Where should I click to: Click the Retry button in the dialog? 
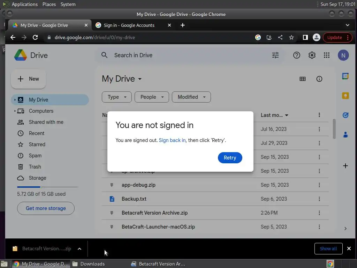click(x=230, y=158)
